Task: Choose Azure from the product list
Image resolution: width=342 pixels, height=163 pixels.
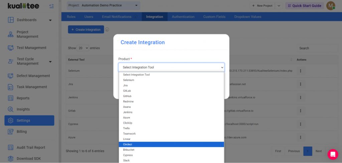Action: click(171, 117)
